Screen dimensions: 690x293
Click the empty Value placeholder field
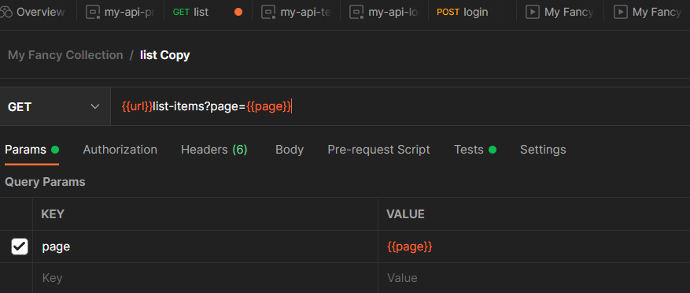click(533, 278)
